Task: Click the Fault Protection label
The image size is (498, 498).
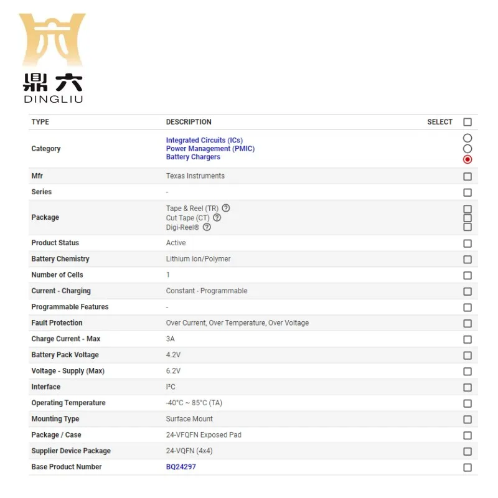Action: pyautogui.click(x=57, y=322)
